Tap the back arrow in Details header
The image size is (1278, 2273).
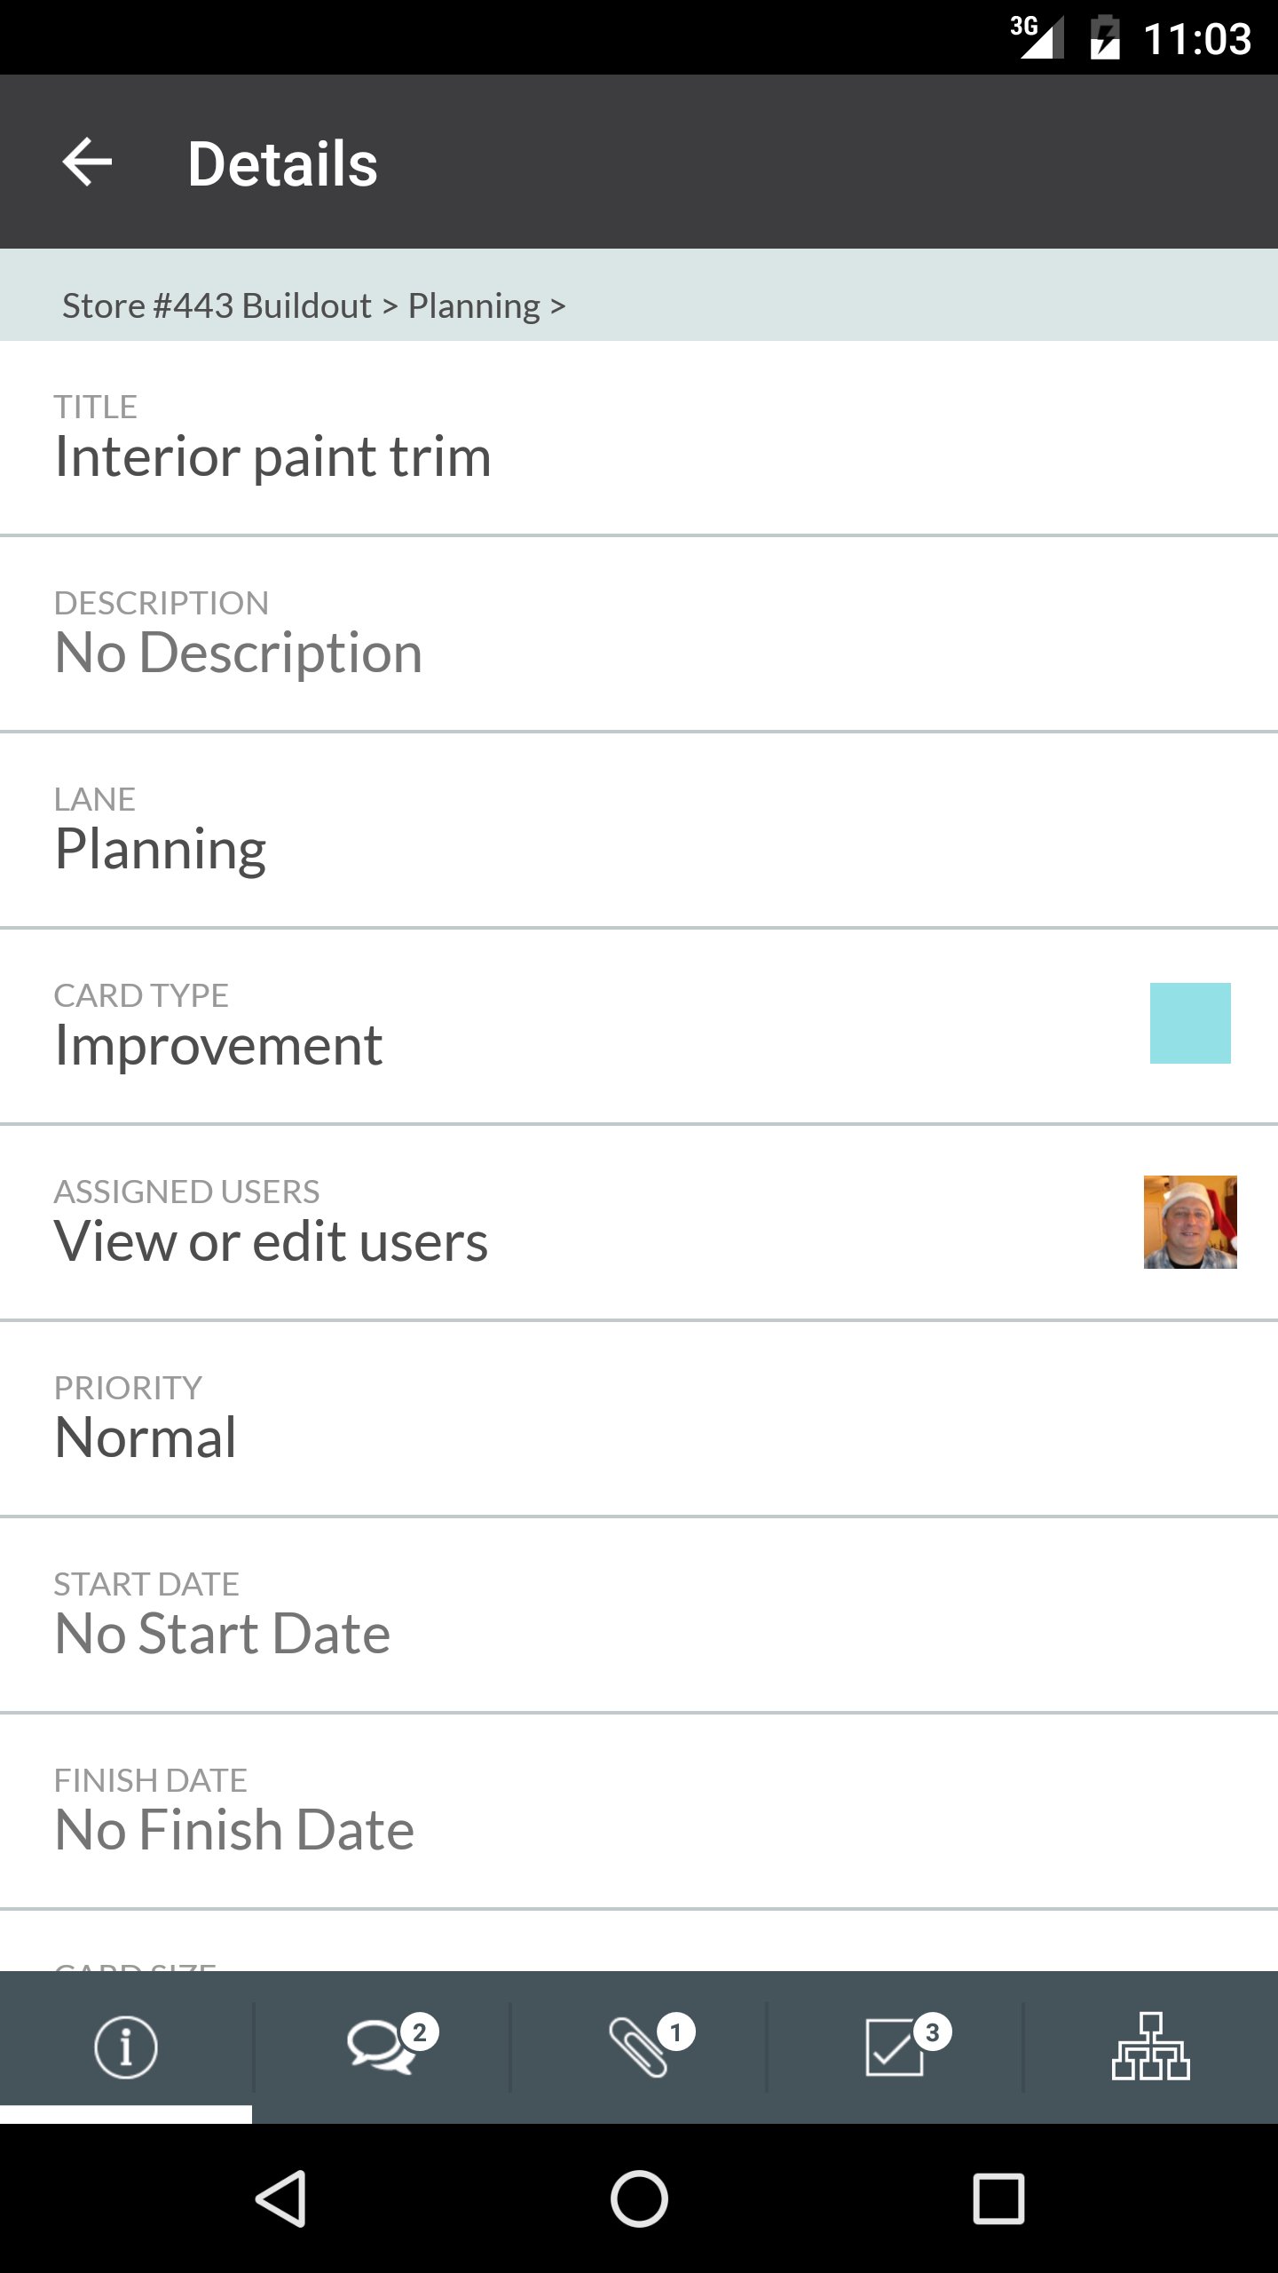click(x=87, y=162)
